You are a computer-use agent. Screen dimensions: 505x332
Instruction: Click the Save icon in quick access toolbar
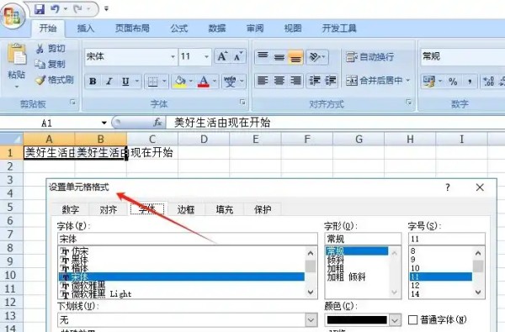coord(40,9)
